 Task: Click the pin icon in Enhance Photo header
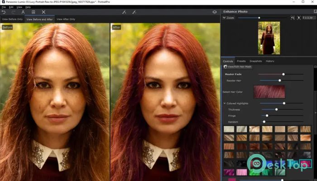coord(315,11)
